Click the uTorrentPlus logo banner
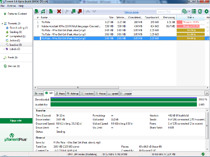Screen dimensions: 210x157 click(x=16, y=138)
